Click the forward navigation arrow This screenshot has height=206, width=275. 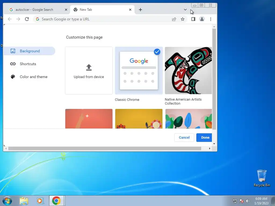(x=18, y=19)
